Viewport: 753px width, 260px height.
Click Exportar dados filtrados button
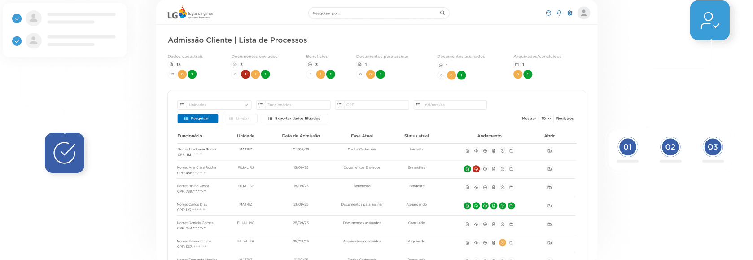pos(294,119)
